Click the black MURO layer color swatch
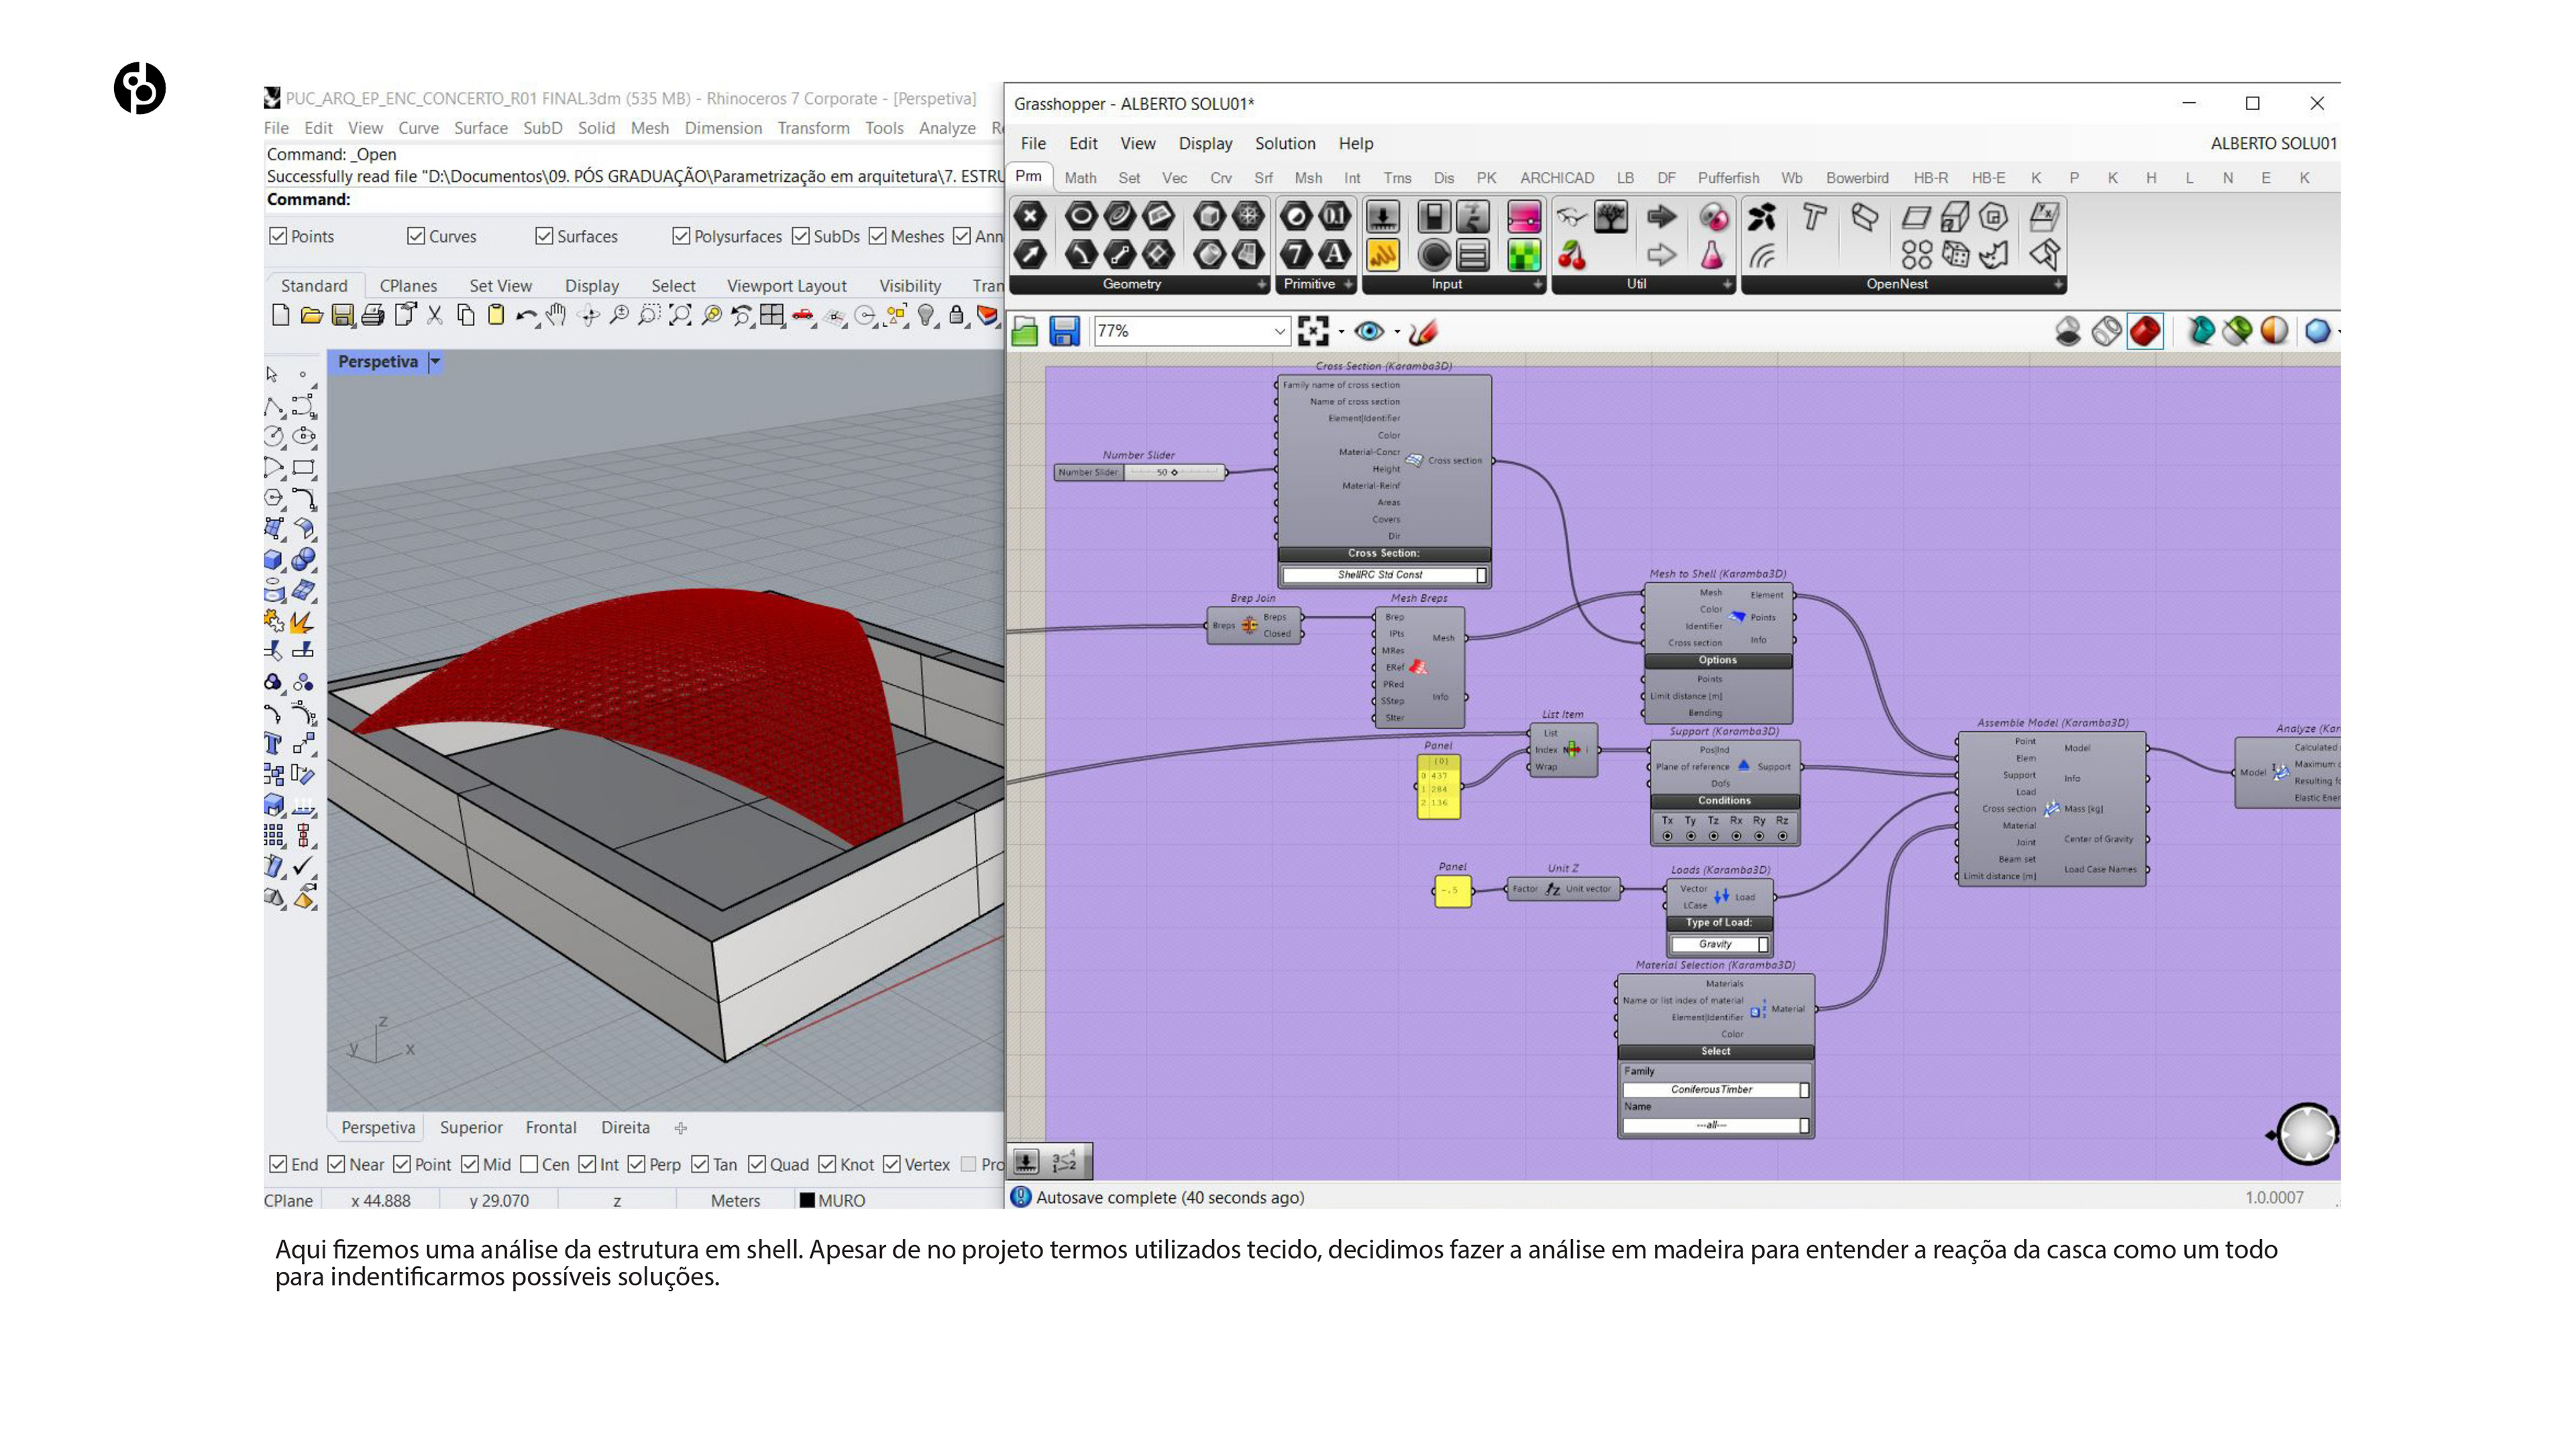The image size is (2576, 1449). (x=806, y=1200)
